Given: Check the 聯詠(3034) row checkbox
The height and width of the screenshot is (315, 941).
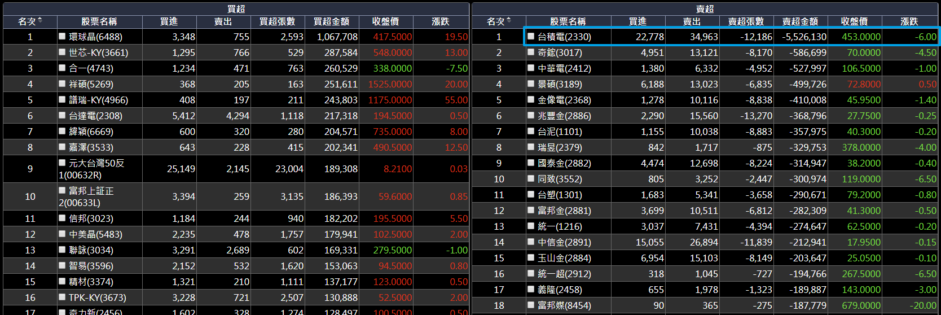Looking at the screenshot, I should [62, 250].
